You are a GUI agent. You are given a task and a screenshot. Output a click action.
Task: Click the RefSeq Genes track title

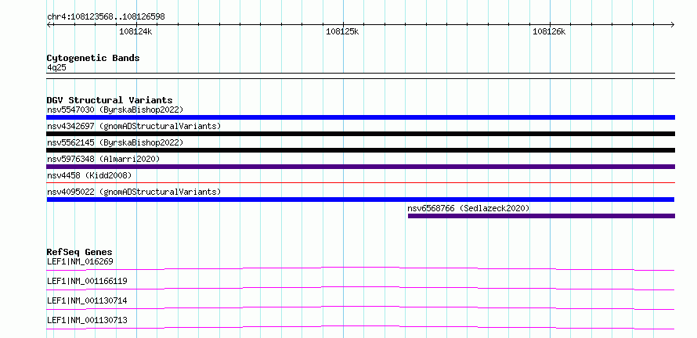pos(79,252)
